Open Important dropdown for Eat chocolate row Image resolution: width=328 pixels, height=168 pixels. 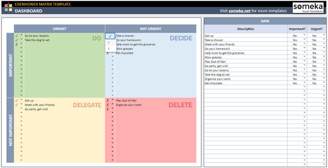tap(304, 83)
